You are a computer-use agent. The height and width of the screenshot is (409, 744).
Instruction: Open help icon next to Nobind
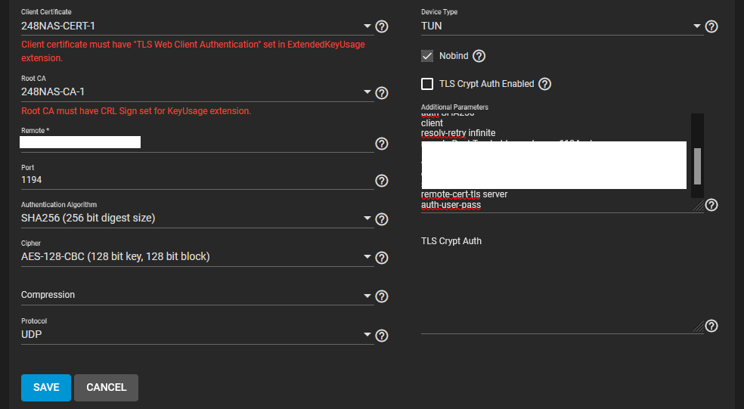[479, 56]
